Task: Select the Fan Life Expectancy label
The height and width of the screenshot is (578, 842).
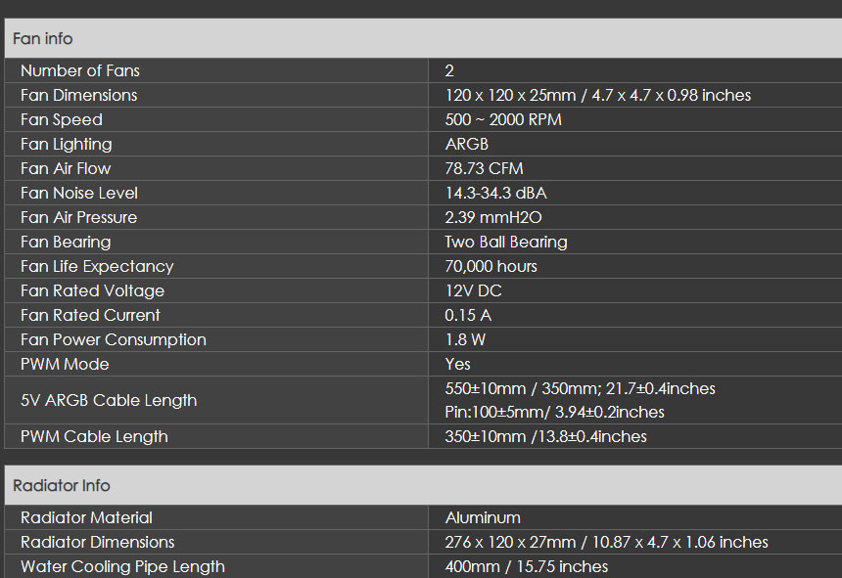Action: tap(97, 266)
